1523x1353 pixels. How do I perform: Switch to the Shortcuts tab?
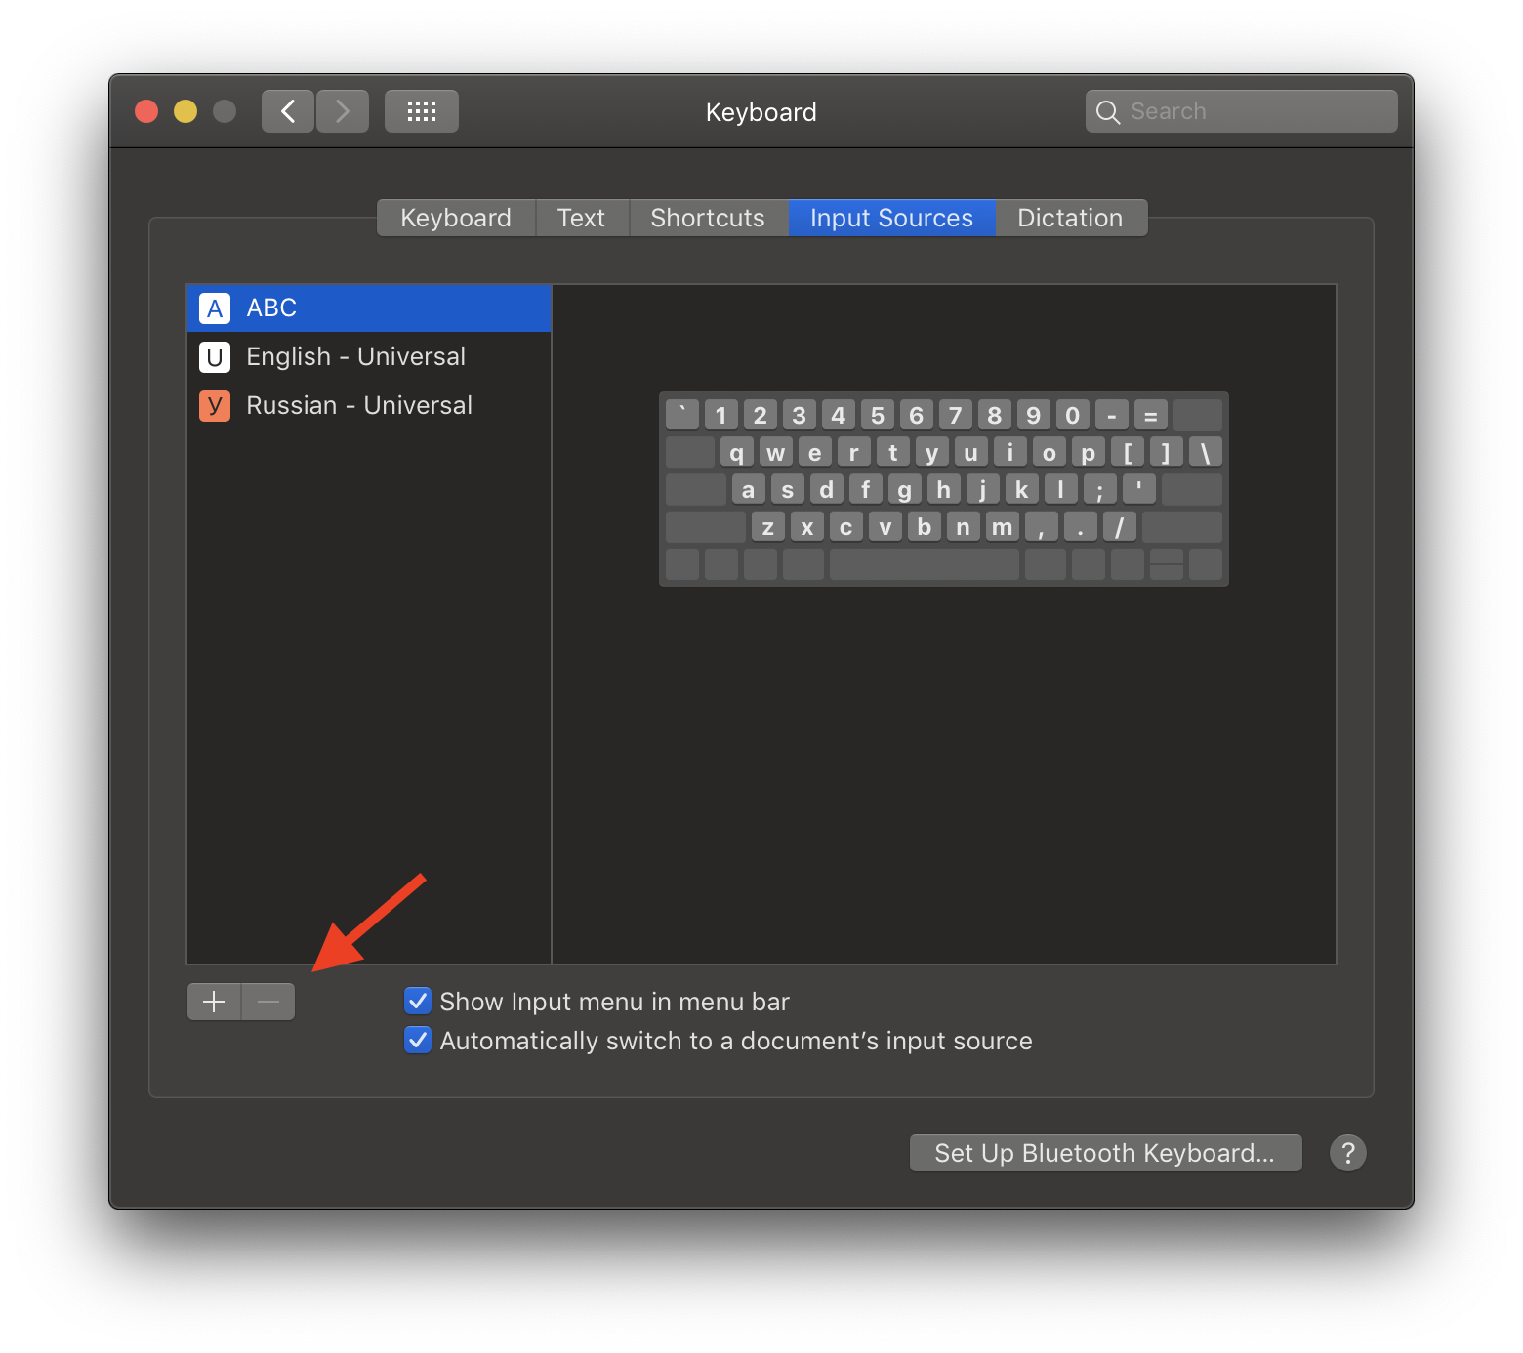(x=708, y=217)
